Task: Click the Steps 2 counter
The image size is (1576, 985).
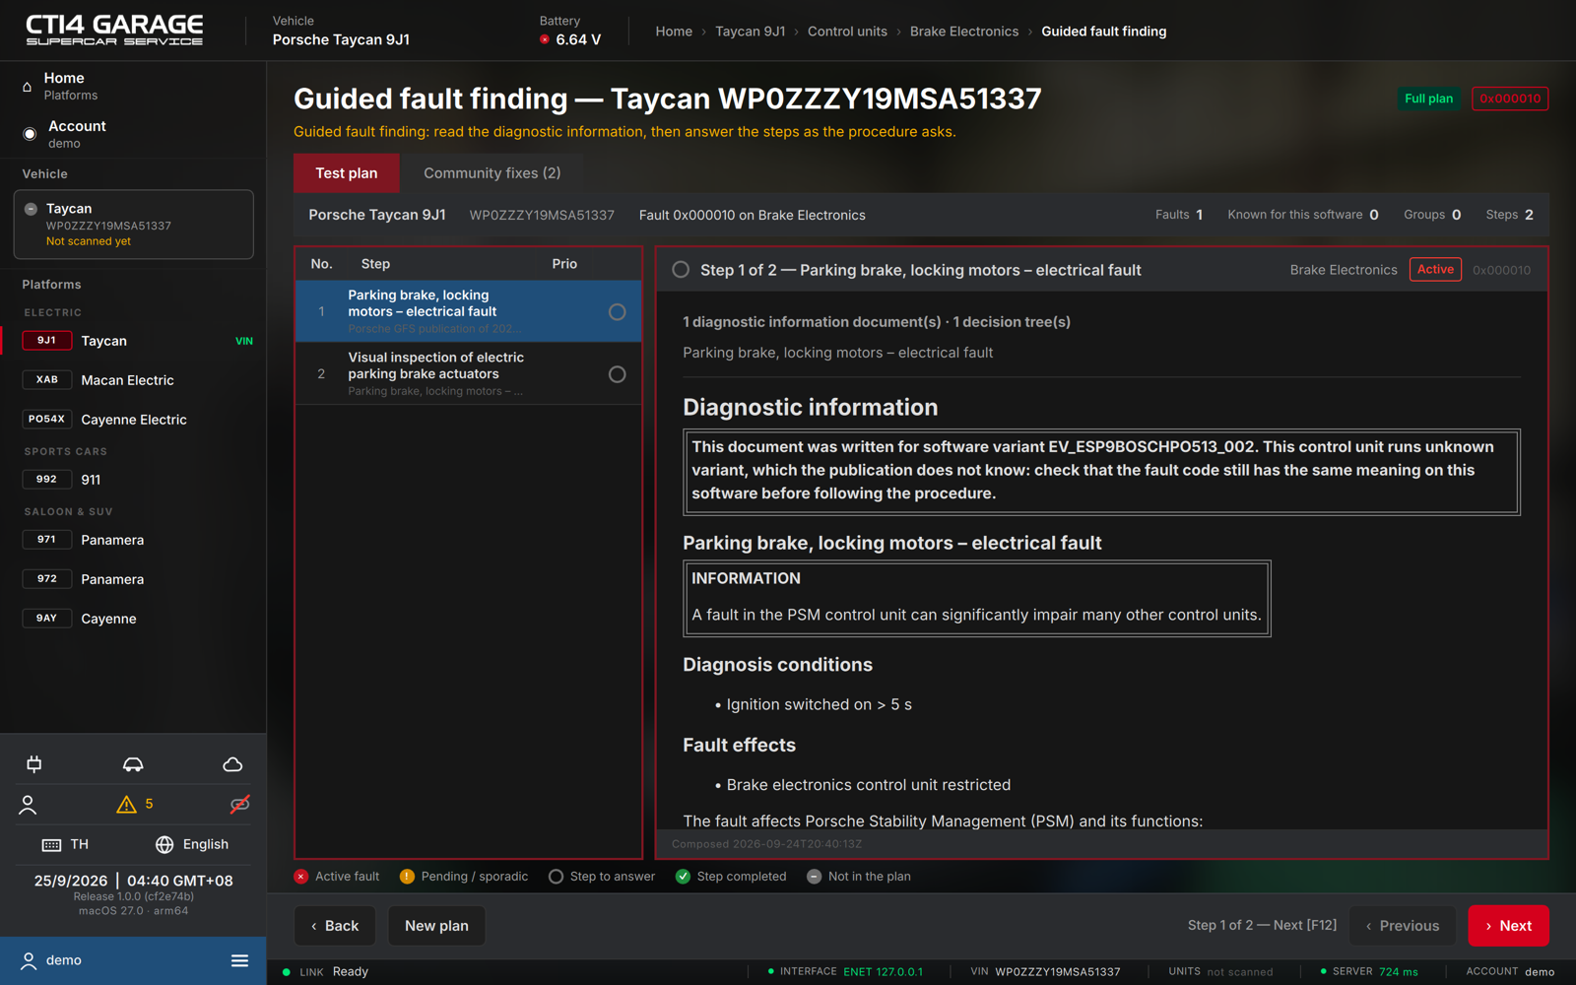Action: tap(1510, 215)
